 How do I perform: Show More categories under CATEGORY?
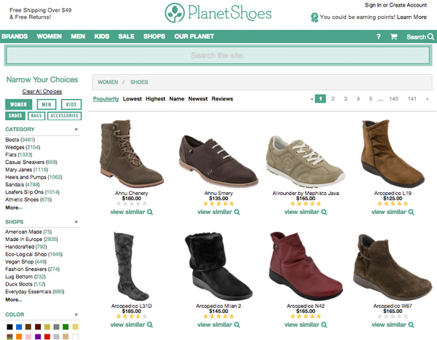14,207
